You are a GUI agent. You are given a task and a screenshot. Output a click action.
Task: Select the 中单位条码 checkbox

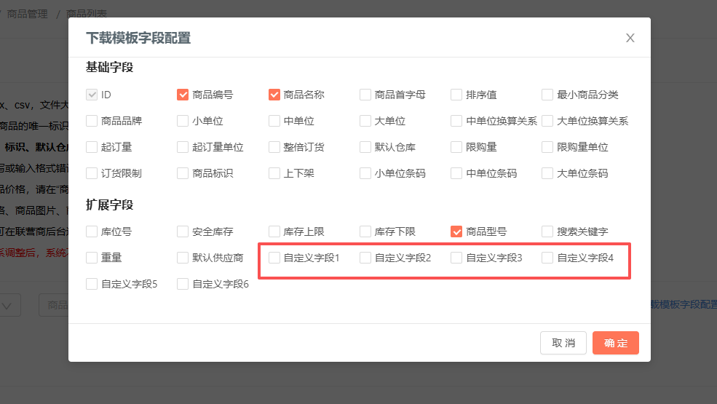[x=456, y=173]
